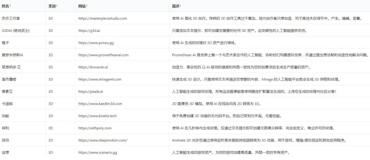Viewport: 370px width, 160px height.
Task: Open link https://pixela.ai
Action: pyautogui.click(x=91, y=92)
